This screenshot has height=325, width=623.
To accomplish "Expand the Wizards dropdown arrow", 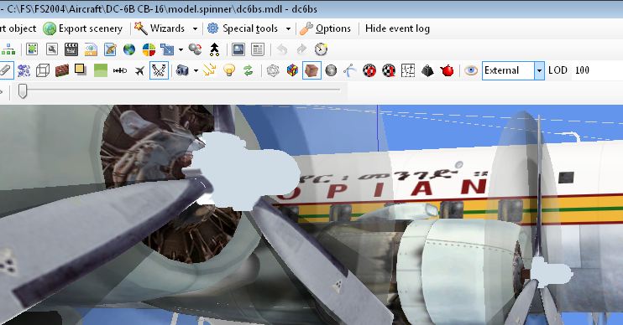I will pos(195,28).
